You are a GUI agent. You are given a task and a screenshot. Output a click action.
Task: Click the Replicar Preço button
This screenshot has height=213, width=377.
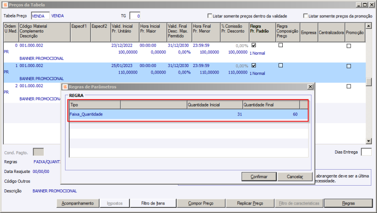point(249,204)
